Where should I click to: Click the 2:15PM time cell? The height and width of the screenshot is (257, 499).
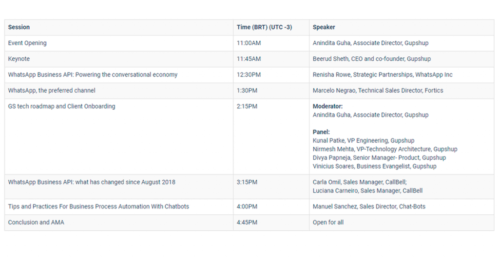coord(247,106)
